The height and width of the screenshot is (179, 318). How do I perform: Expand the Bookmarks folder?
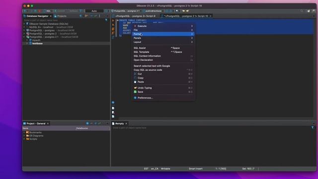coord(24,132)
